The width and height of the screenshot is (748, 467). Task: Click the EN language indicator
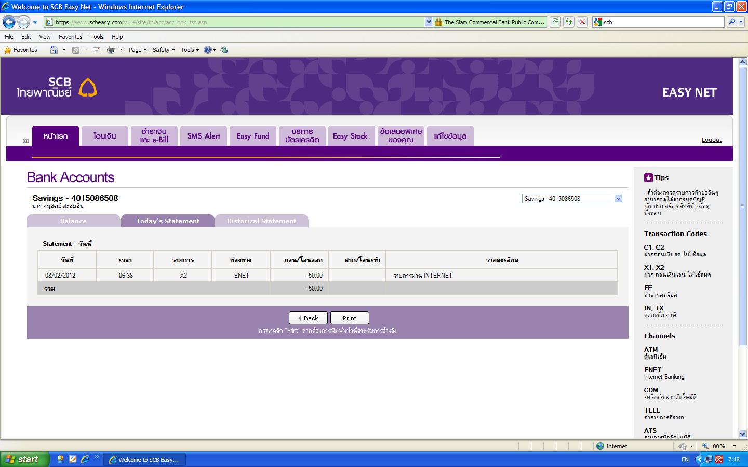[x=685, y=459]
